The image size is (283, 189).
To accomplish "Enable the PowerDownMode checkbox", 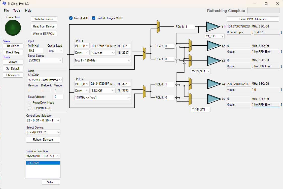I will 30,103.
